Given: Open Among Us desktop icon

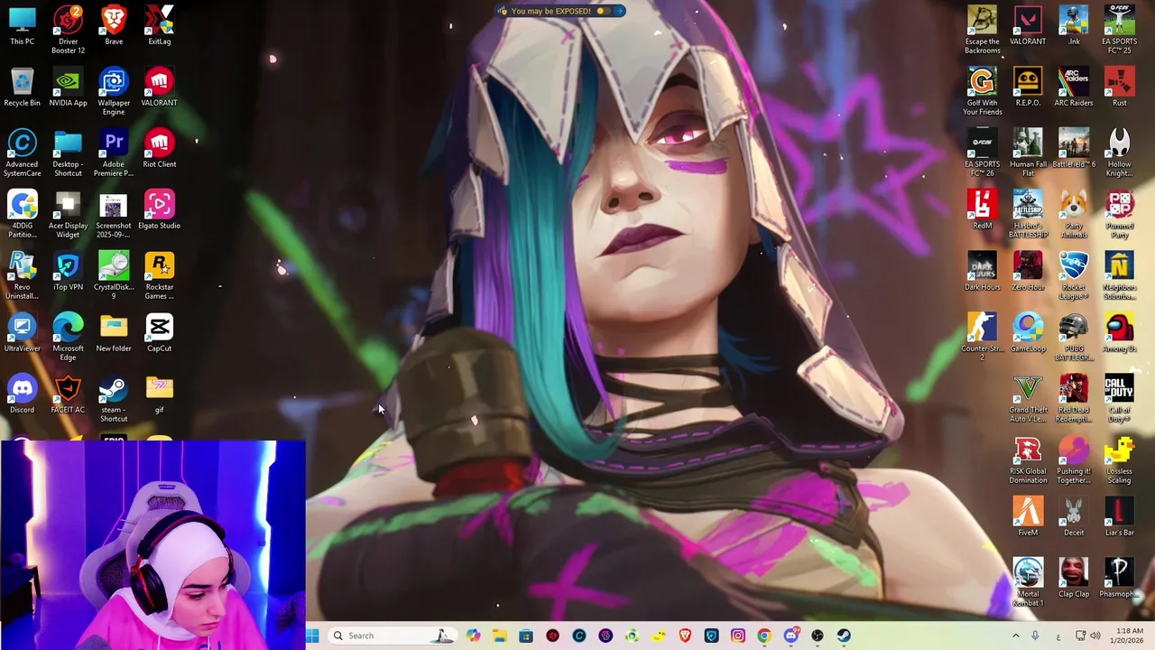Looking at the screenshot, I should tap(1119, 332).
